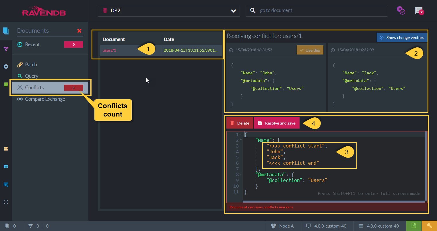The image size is (437, 231).
Task: Click the orange wrench icon in footer
Action: 429,226
